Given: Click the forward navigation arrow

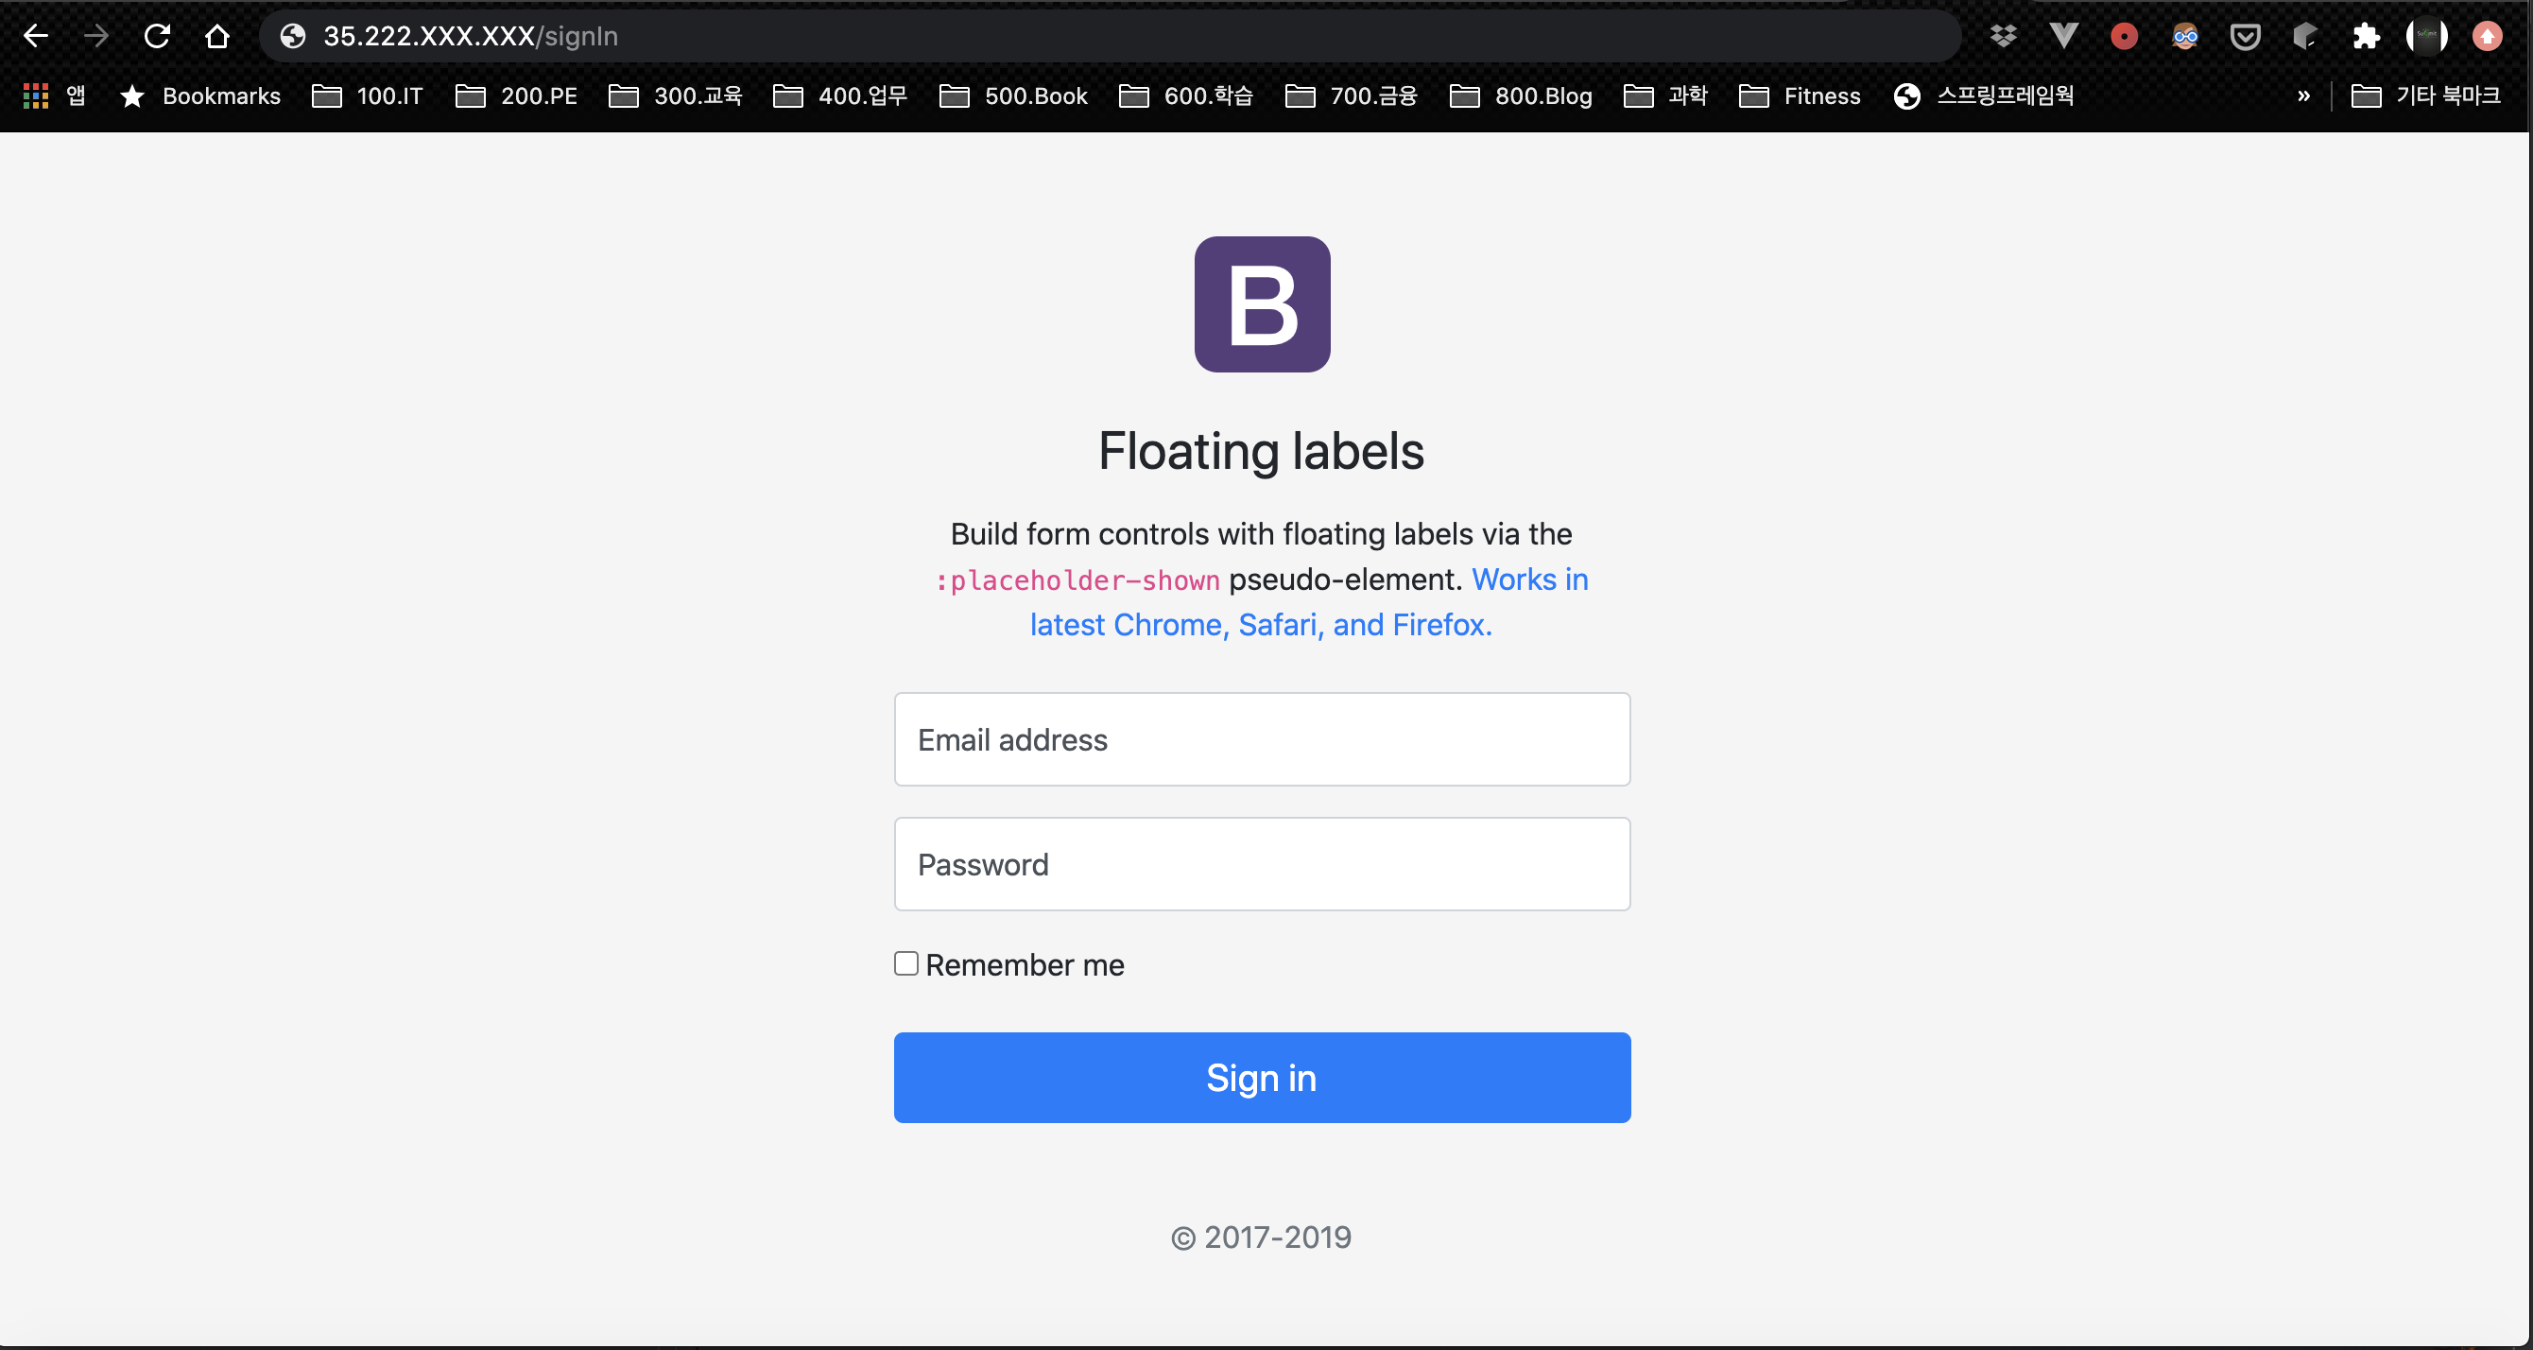Looking at the screenshot, I should [96, 36].
